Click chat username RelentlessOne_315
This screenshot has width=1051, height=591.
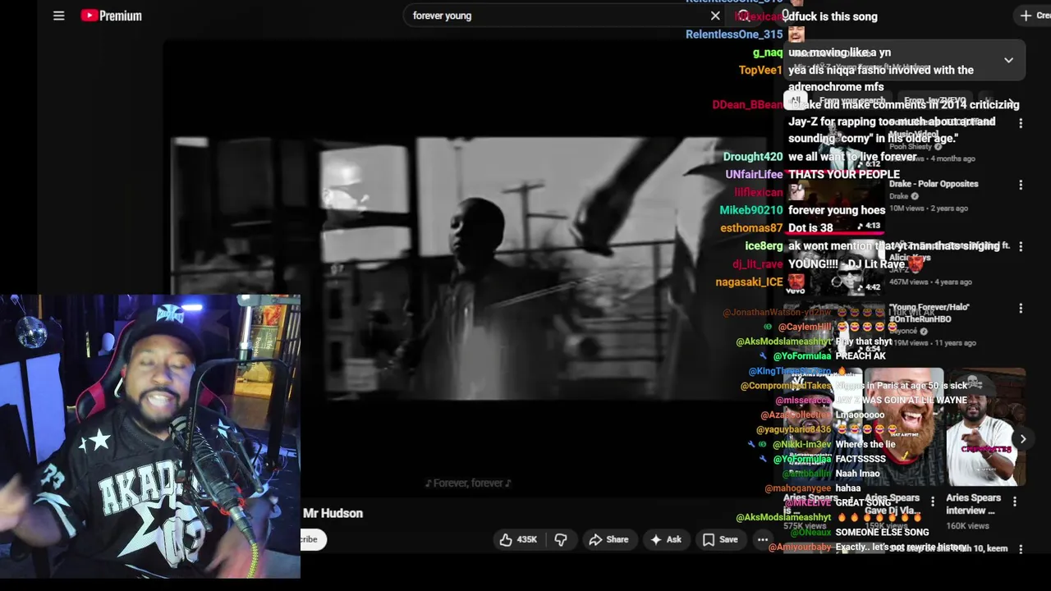734,34
